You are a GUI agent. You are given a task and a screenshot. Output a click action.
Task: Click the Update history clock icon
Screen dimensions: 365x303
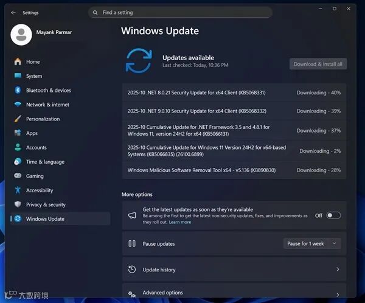[x=132, y=270]
